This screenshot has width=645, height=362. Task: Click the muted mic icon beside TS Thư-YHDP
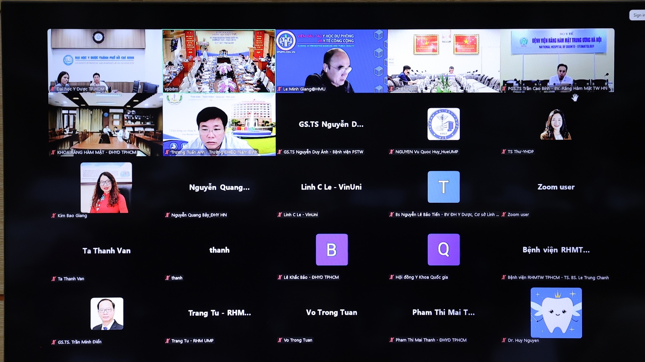pyautogui.click(x=504, y=152)
